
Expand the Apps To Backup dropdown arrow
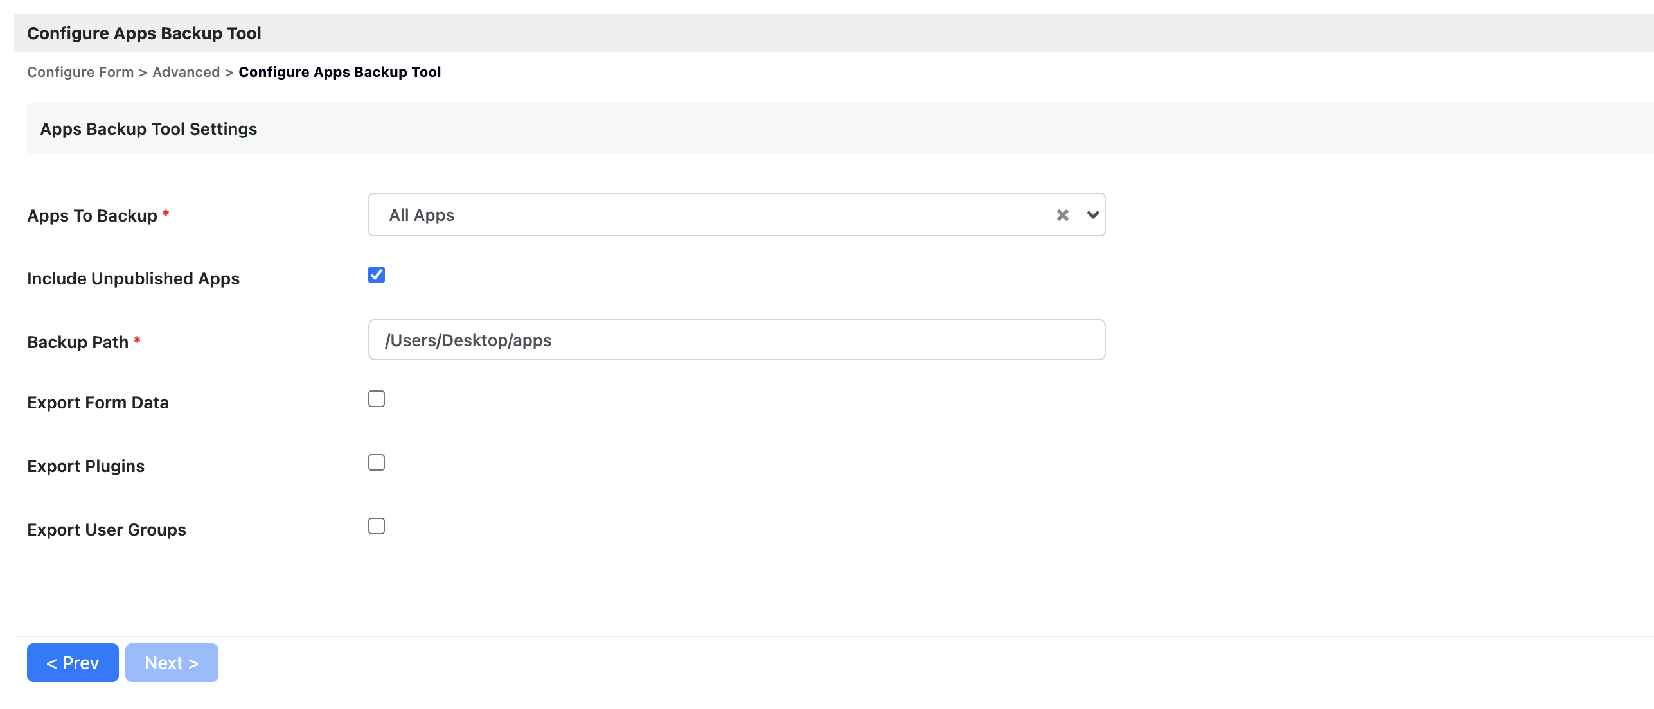1092,215
